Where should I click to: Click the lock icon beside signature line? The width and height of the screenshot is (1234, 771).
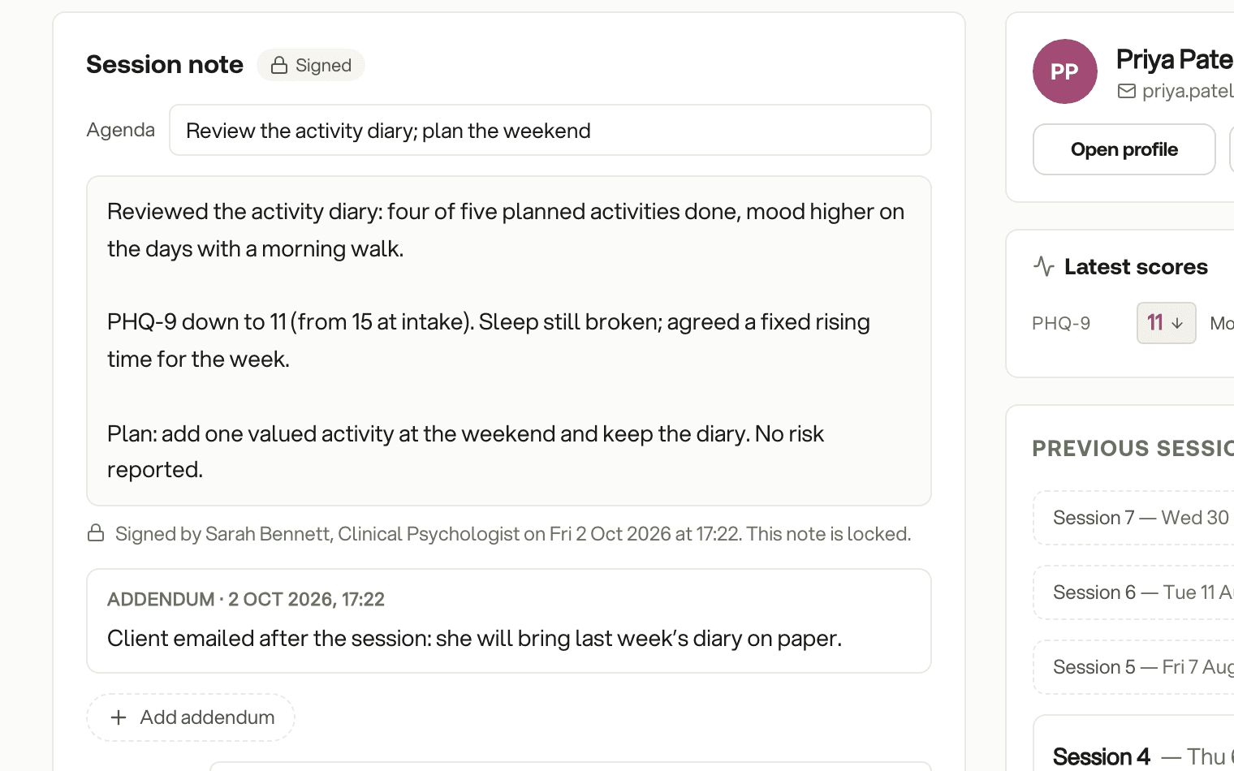pos(96,533)
